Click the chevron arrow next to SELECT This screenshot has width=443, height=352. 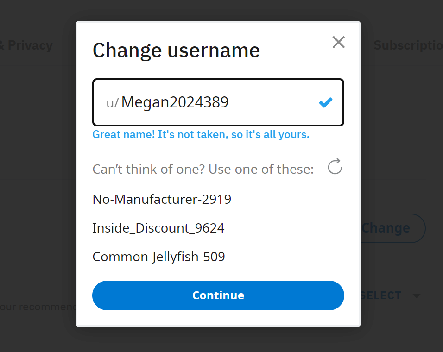coord(417,295)
